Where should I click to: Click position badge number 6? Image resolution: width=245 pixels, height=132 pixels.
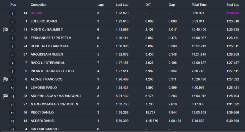12,55
